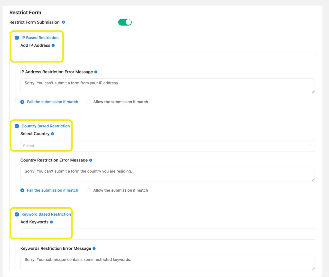The image size is (329, 277).
Task: Uncheck the Country Based Restriction checkbox
Action: point(17,126)
